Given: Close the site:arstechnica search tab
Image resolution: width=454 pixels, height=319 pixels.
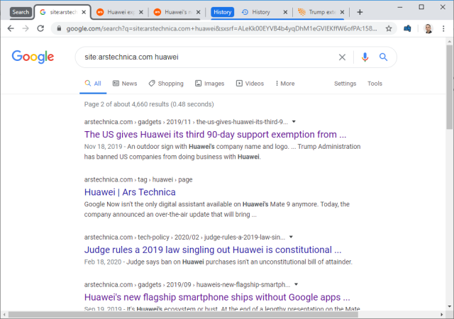Looking at the screenshot, I should [x=84, y=12].
